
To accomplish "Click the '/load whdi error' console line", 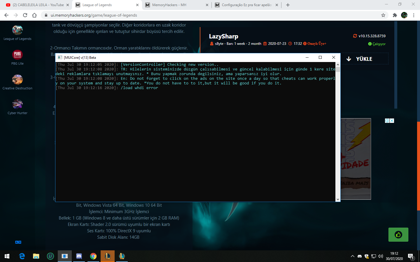I will click(107, 88).
